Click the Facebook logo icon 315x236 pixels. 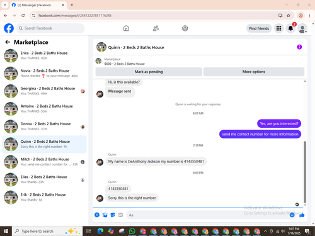pyautogui.click(x=9, y=28)
